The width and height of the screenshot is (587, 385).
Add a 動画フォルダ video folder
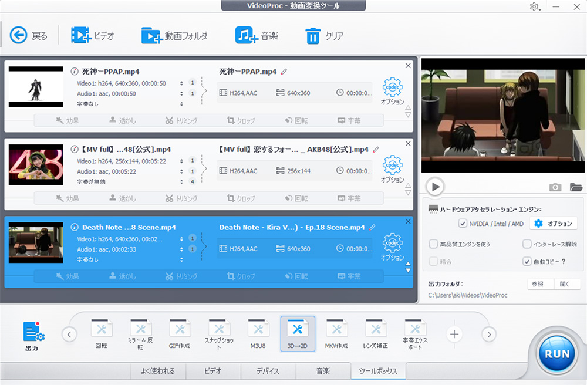click(174, 36)
